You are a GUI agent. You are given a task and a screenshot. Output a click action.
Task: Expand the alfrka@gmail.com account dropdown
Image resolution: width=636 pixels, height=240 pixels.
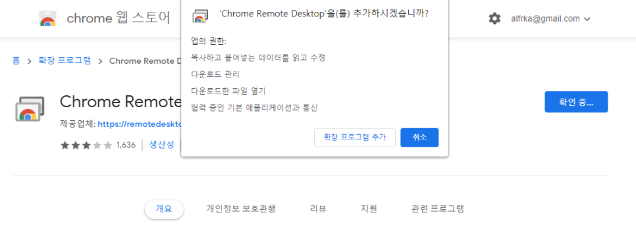pos(550,18)
